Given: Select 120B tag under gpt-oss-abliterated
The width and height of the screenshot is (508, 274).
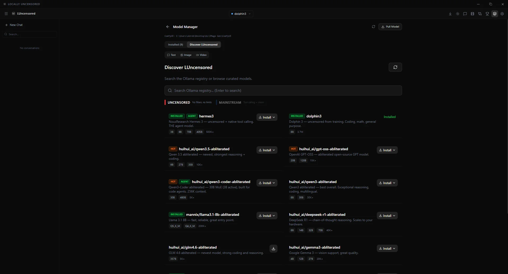Looking at the screenshot, I should tap(303, 160).
